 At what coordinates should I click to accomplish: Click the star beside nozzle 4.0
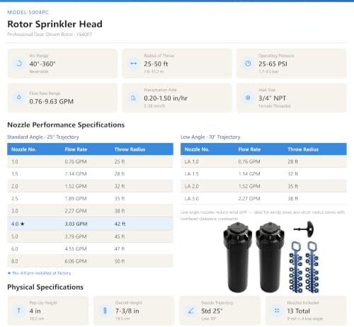[23, 224]
